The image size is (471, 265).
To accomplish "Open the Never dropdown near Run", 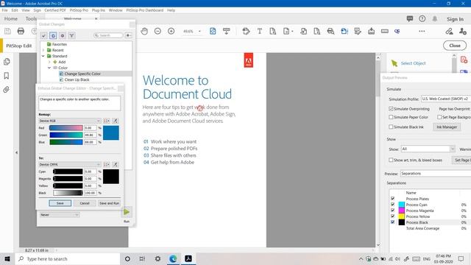I will (60, 215).
